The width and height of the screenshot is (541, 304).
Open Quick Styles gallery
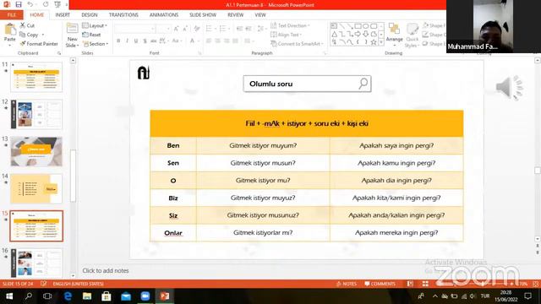click(412, 35)
